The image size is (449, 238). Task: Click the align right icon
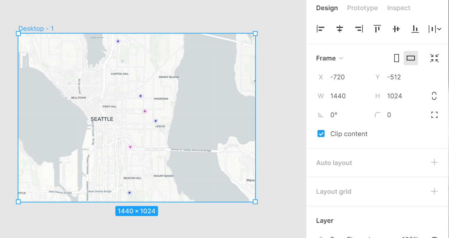point(359,29)
